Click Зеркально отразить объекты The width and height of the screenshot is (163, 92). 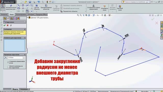pyautogui.click(x=71, y=5)
